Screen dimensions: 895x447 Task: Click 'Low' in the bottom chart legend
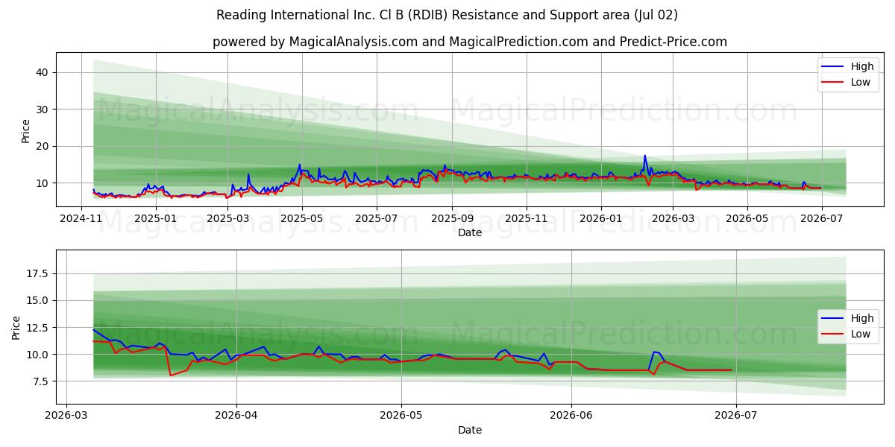[x=861, y=334]
